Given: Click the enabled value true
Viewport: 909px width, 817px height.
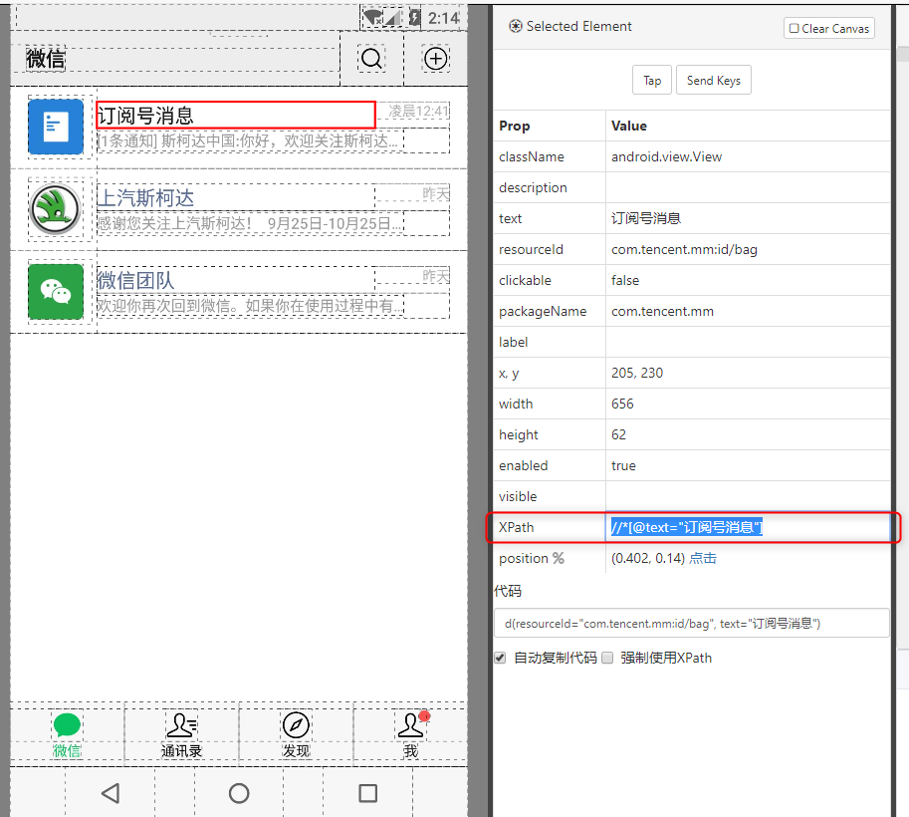Looking at the screenshot, I should (x=623, y=465).
